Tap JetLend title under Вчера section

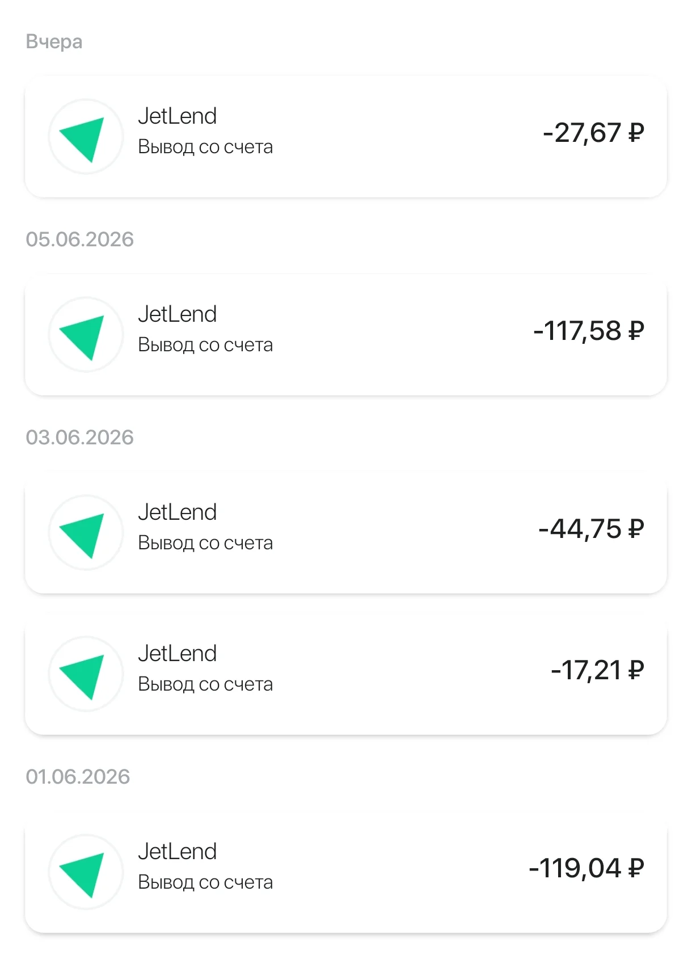click(x=178, y=116)
